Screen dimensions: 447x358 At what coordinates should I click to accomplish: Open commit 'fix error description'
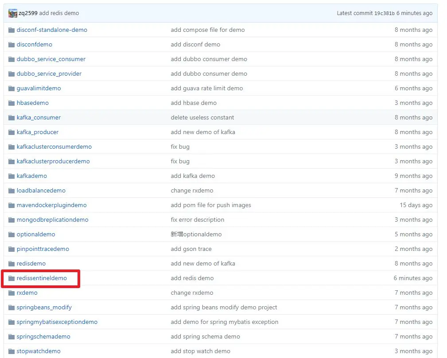pyautogui.click(x=198, y=219)
